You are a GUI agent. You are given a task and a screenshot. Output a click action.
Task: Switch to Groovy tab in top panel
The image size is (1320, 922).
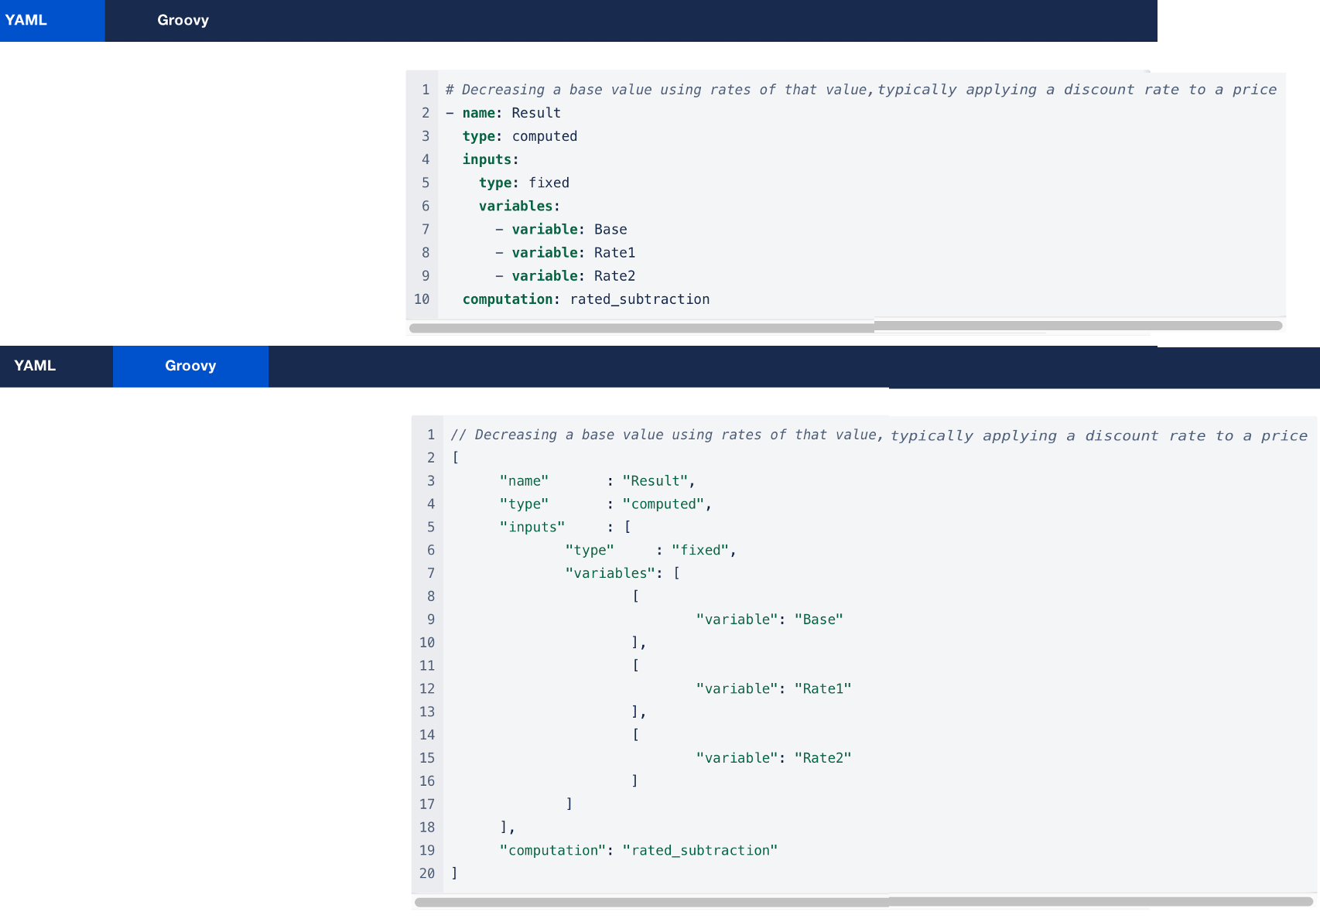183,20
